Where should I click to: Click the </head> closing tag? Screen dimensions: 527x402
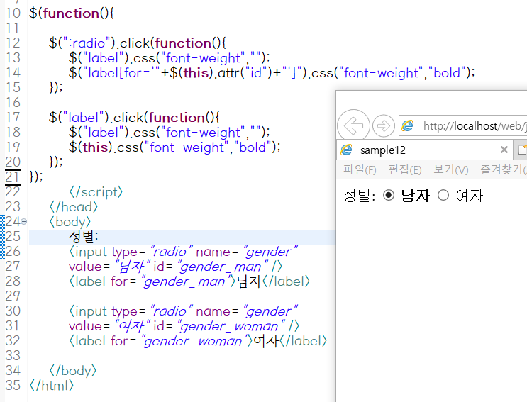(x=74, y=207)
